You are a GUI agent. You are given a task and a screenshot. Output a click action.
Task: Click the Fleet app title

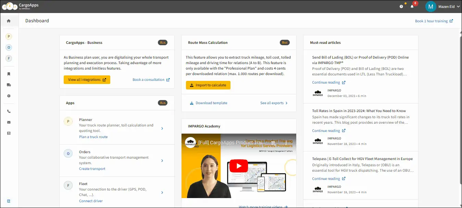83,184
